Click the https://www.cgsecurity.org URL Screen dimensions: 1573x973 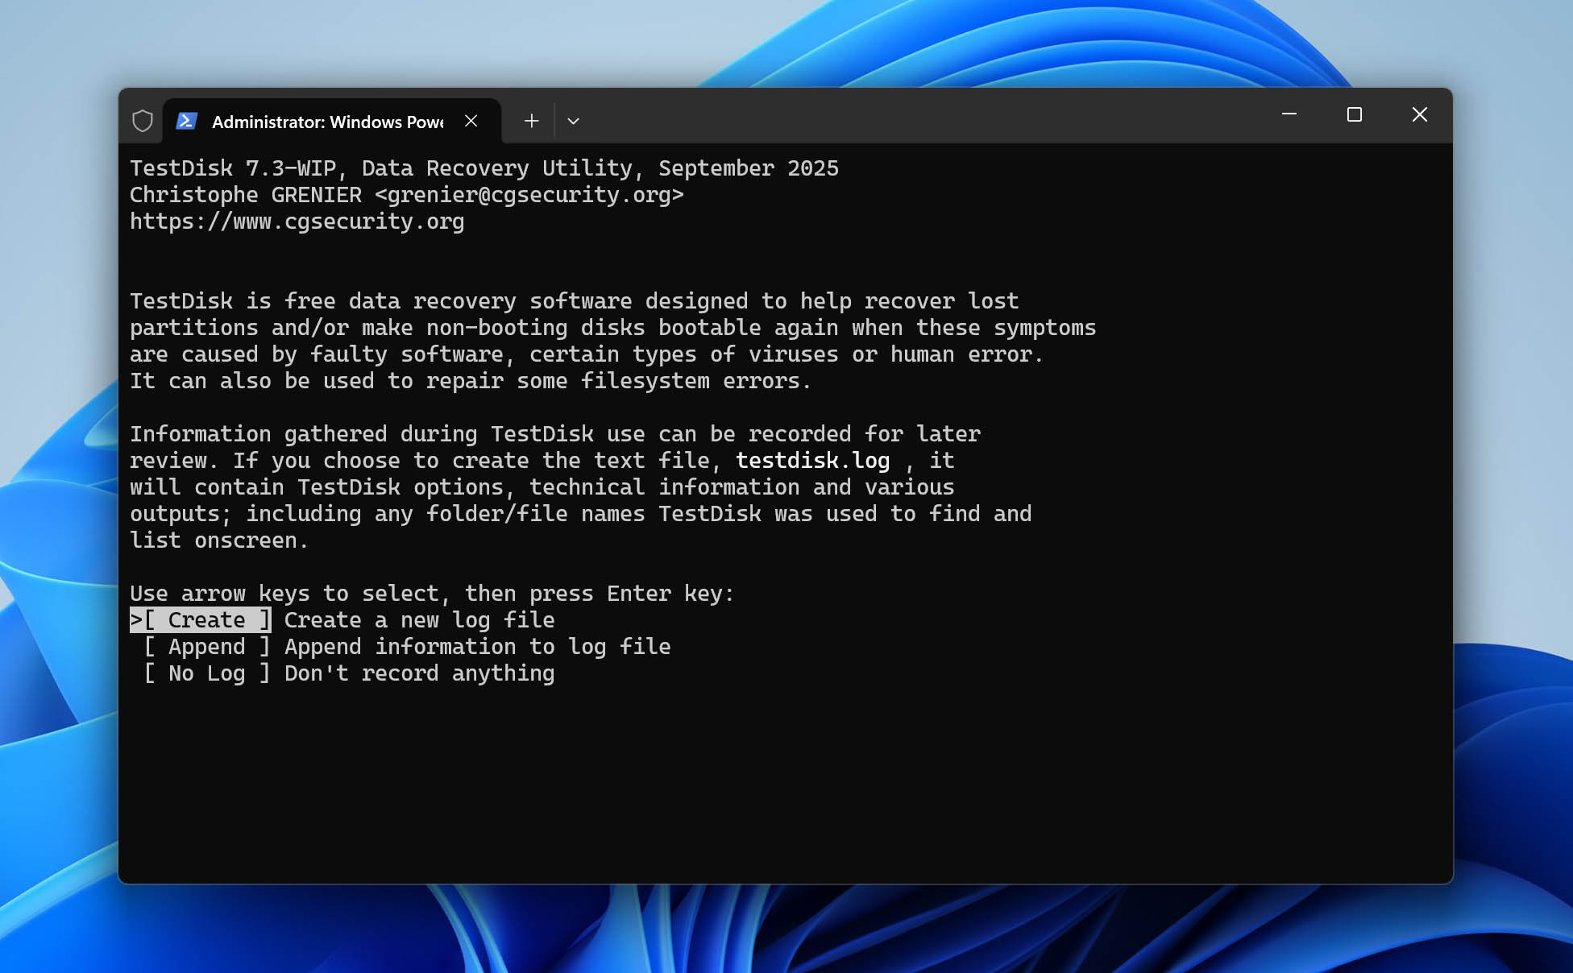(x=297, y=222)
